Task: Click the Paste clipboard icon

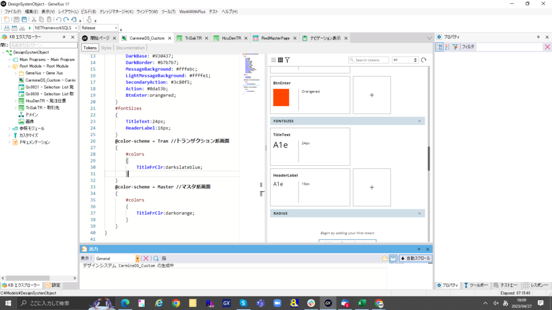Action: 49,19
